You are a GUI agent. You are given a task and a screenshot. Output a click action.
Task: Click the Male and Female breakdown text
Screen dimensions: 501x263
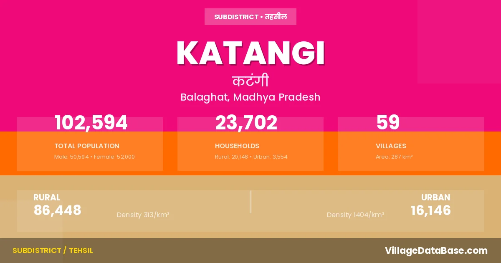point(94,157)
